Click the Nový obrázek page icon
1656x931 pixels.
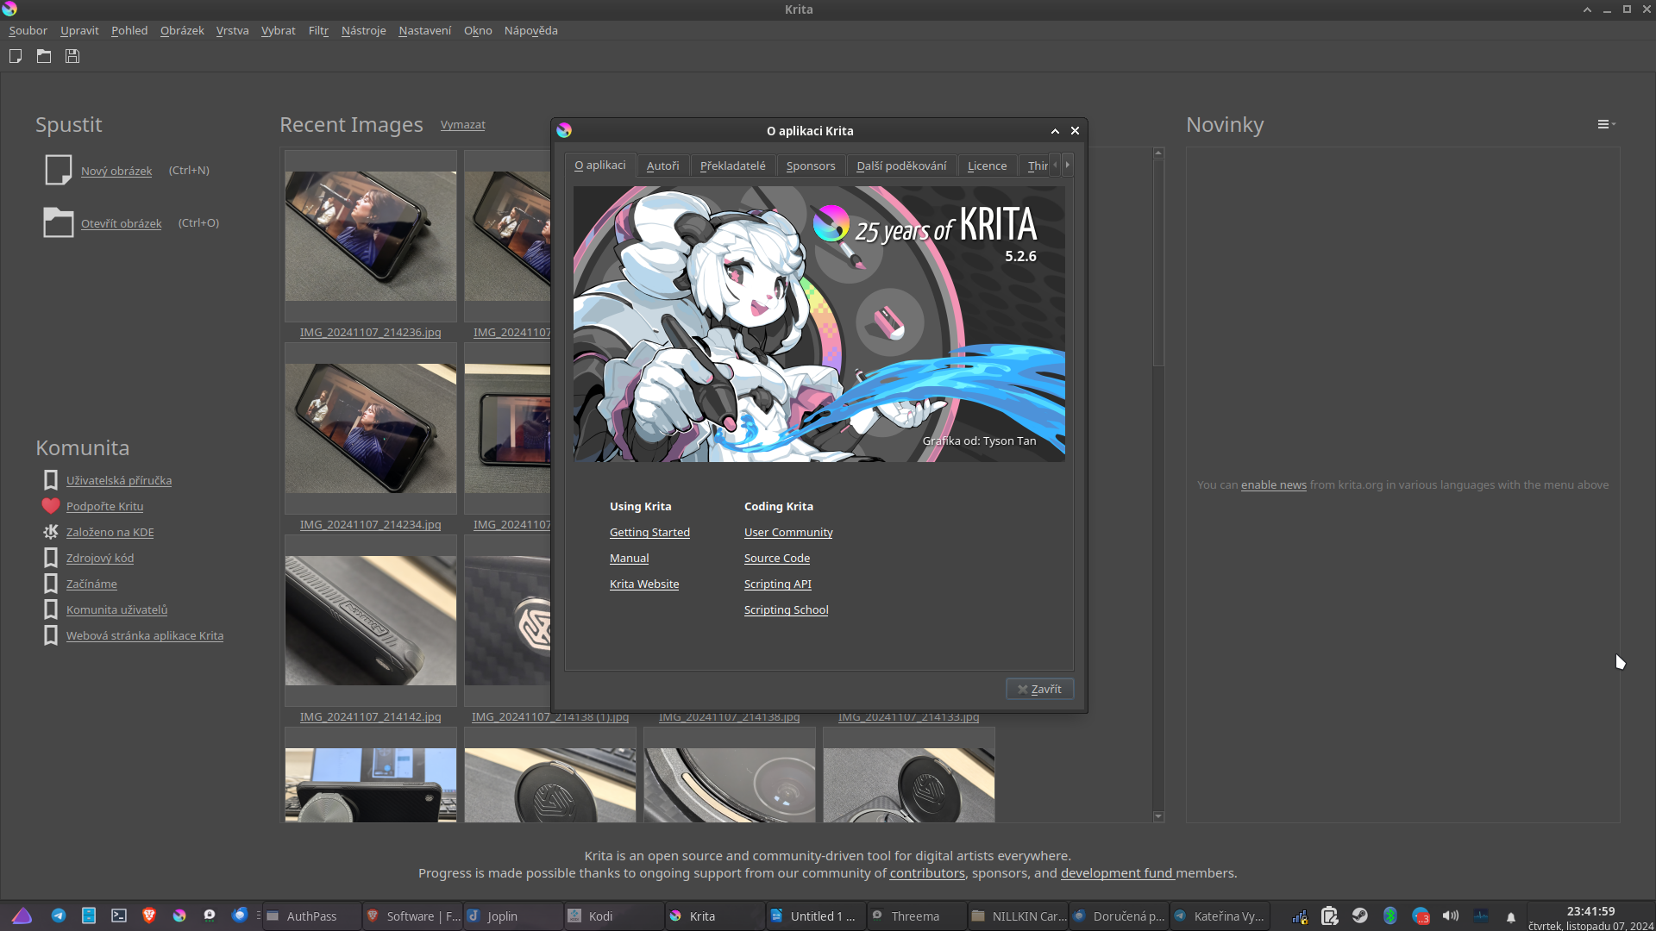[x=58, y=170]
